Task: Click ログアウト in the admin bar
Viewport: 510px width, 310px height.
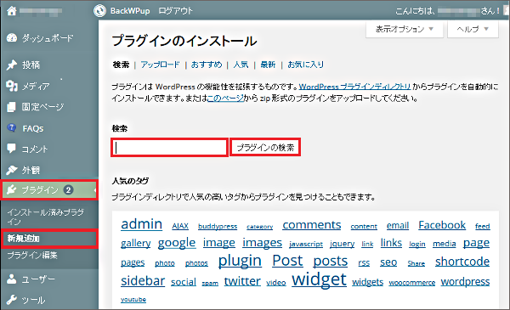Action: pyautogui.click(x=176, y=11)
